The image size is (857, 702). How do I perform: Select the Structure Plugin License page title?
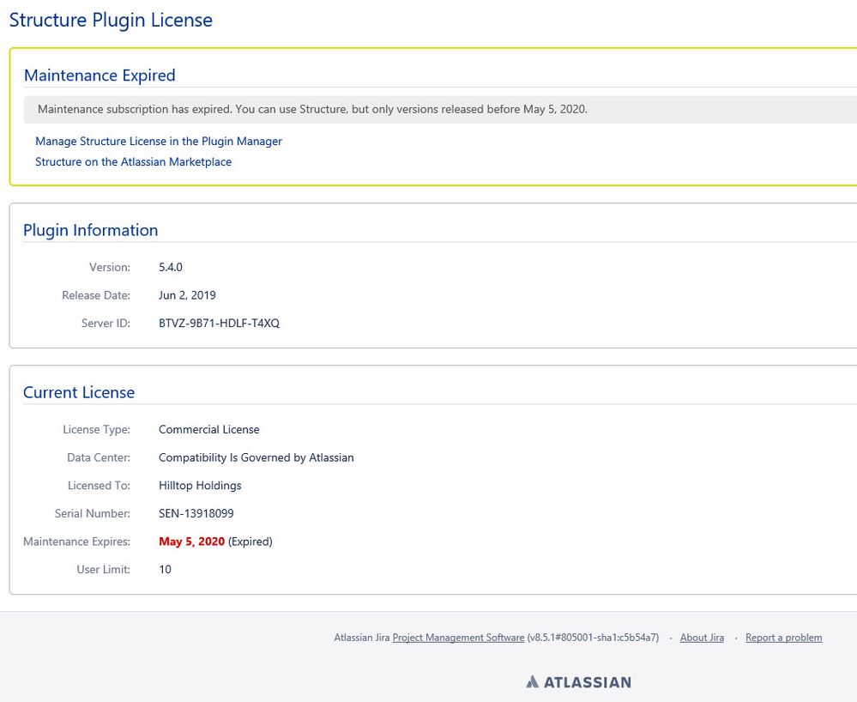point(111,21)
